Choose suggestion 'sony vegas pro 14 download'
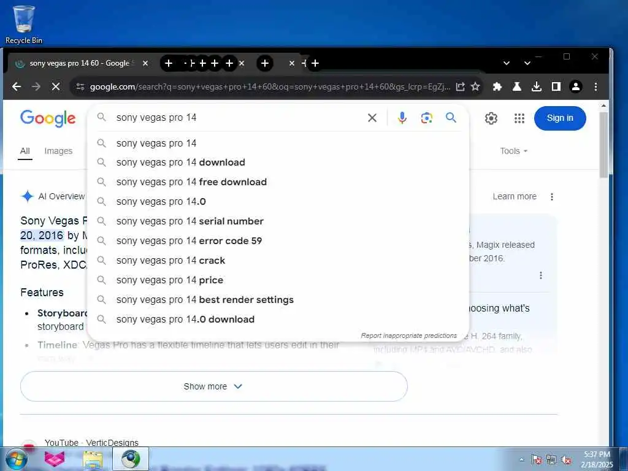The height and width of the screenshot is (471, 628). pyautogui.click(x=278, y=162)
